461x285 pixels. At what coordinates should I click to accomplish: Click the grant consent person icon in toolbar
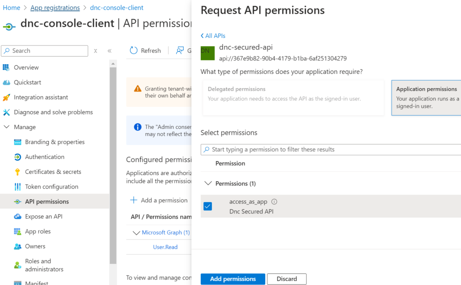[x=180, y=50]
